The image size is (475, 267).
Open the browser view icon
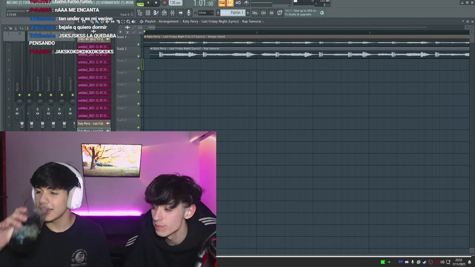click(140, 13)
